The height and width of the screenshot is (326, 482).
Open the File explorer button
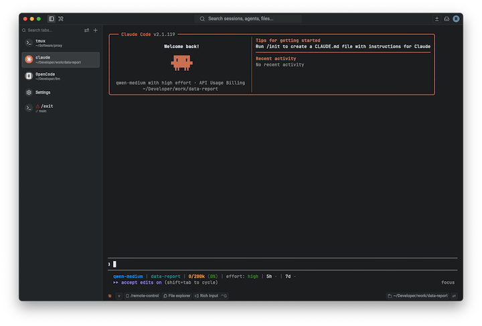point(177,296)
